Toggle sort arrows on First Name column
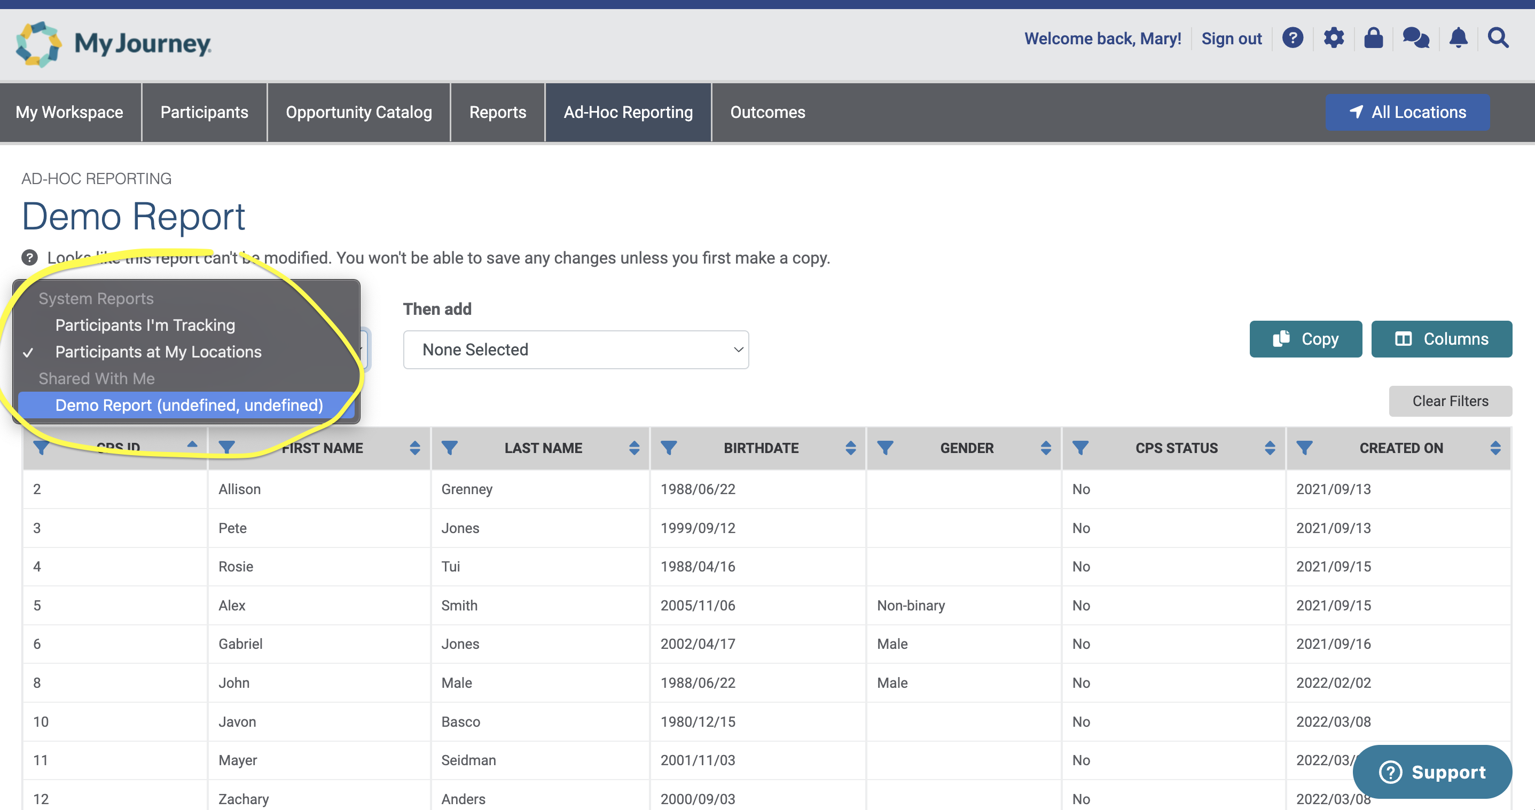 tap(415, 448)
